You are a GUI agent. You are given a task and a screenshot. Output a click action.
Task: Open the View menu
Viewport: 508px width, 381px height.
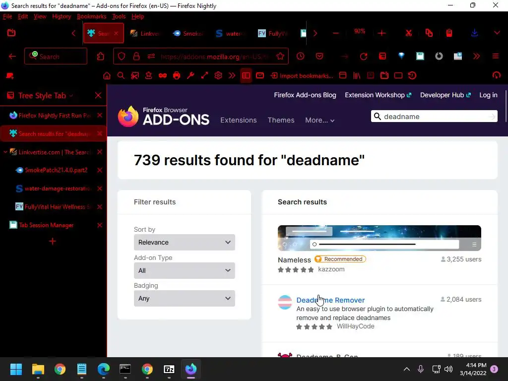tap(40, 16)
